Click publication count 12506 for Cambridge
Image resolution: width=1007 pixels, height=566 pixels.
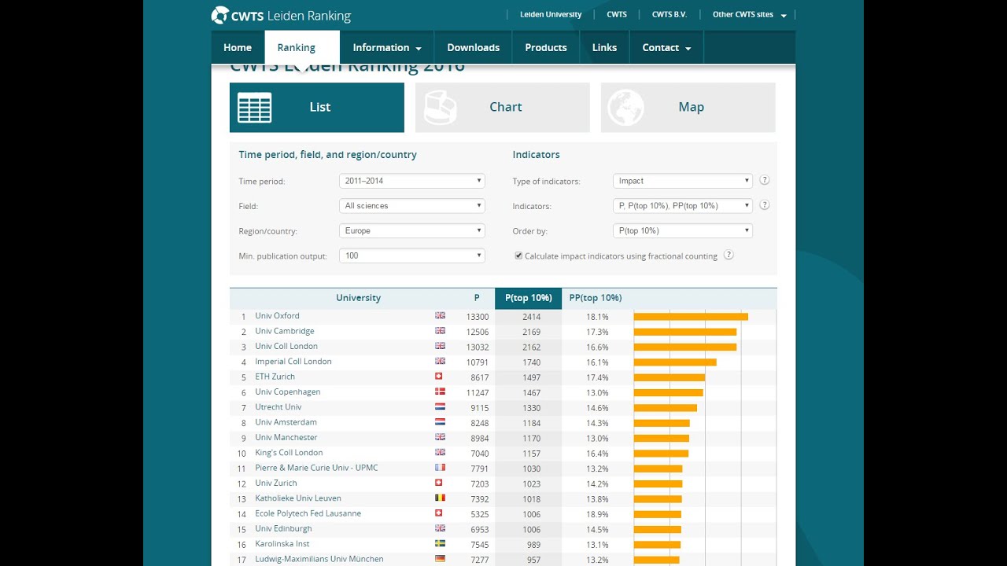point(478,332)
